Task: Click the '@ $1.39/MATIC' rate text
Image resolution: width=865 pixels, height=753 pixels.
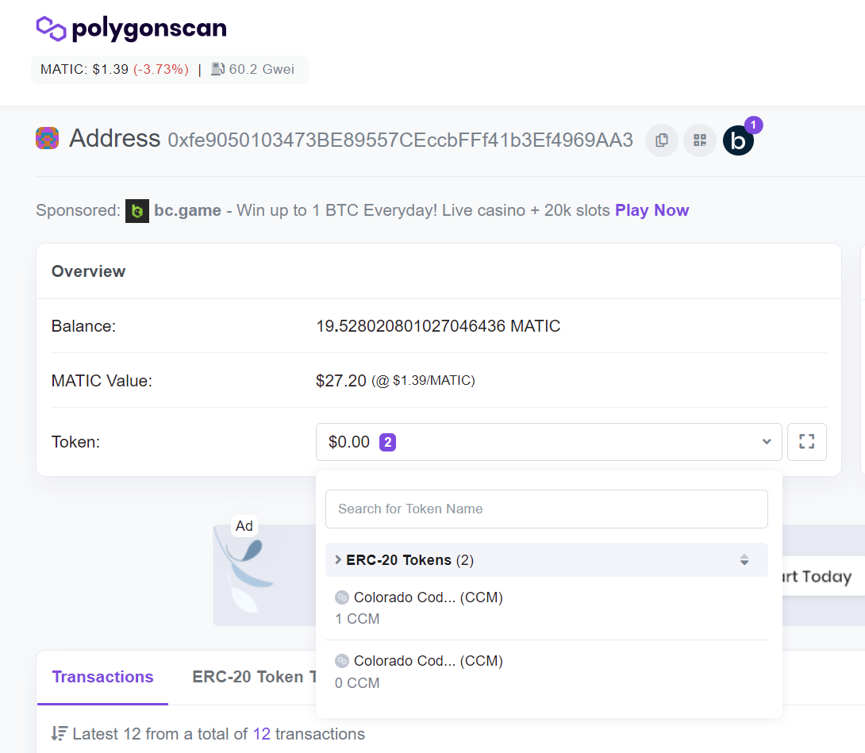Action: pyautogui.click(x=423, y=381)
